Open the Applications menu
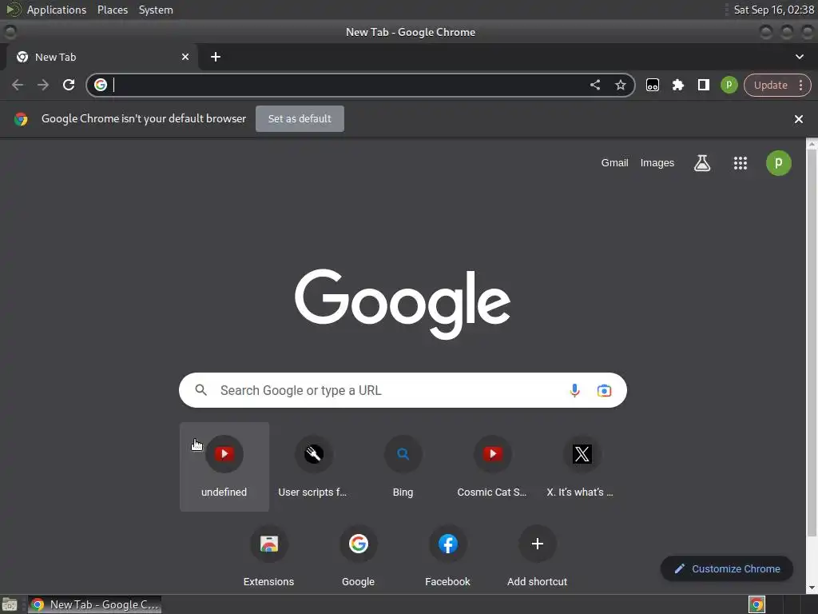The image size is (818, 614). 57,10
